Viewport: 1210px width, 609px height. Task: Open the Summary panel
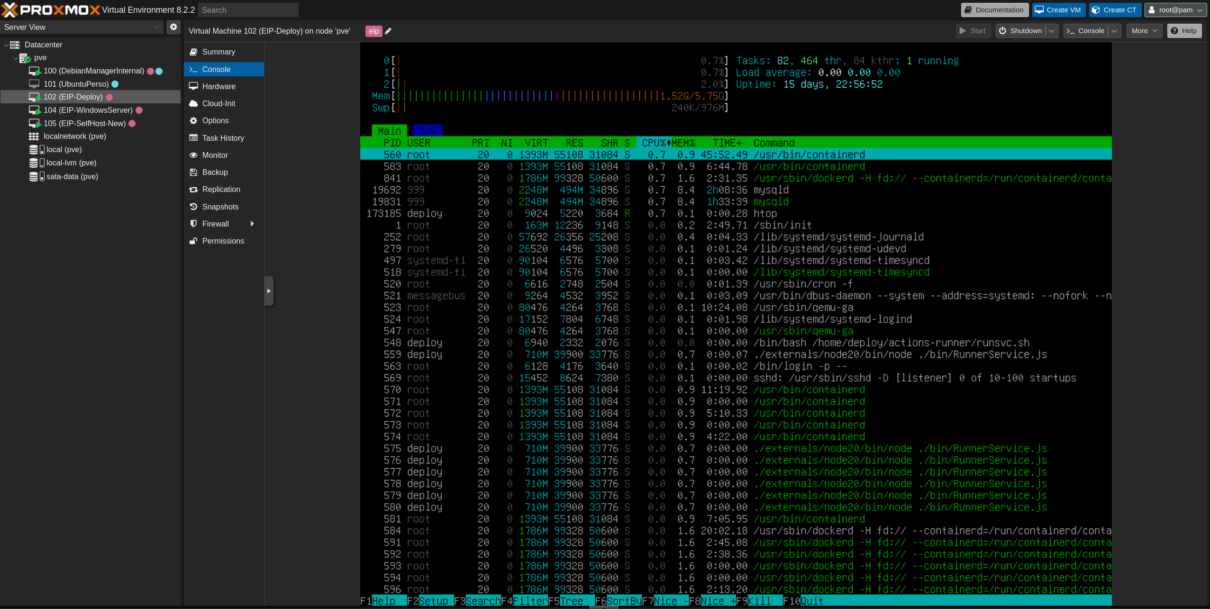[224, 52]
